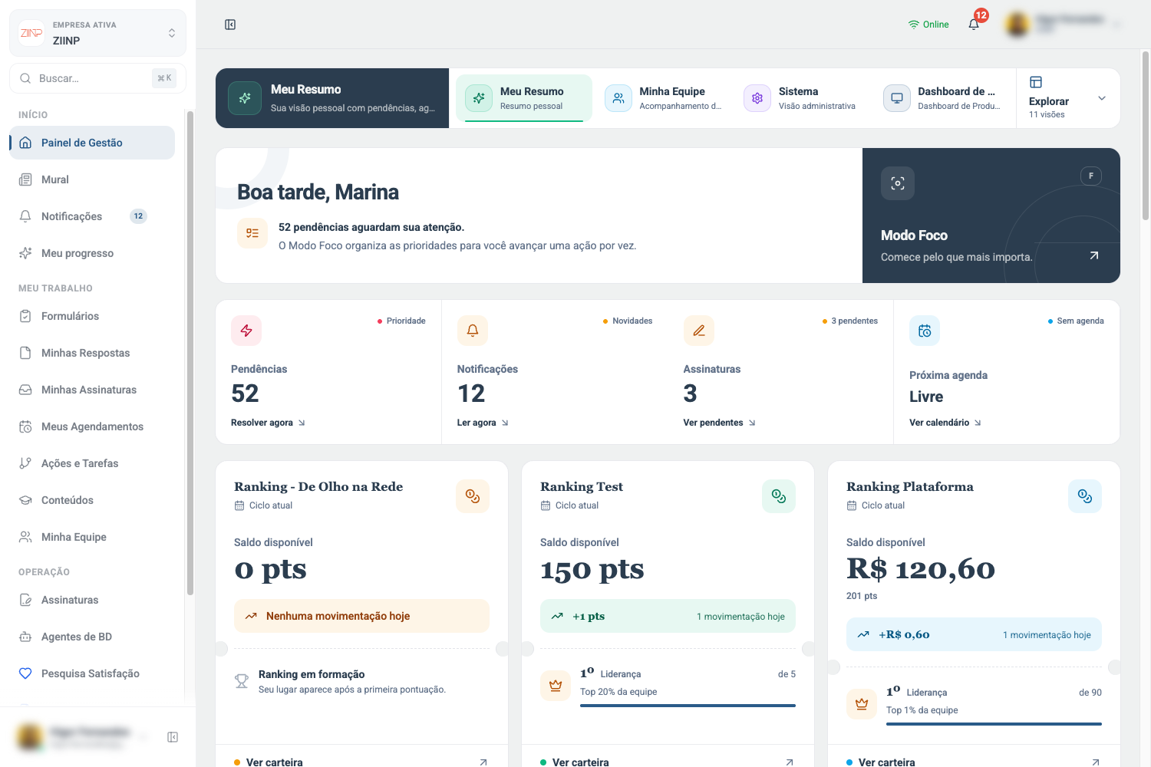Click the Próxima agenda calendar icon
Viewport: 1151px width, 767px height.
coord(925,331)
